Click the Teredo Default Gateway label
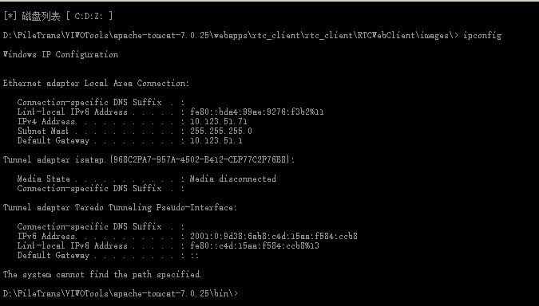 54,255
